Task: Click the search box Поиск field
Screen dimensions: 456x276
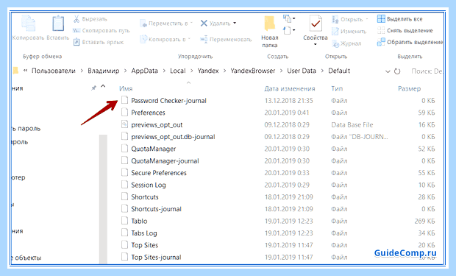Action: [x=426, y=71]
